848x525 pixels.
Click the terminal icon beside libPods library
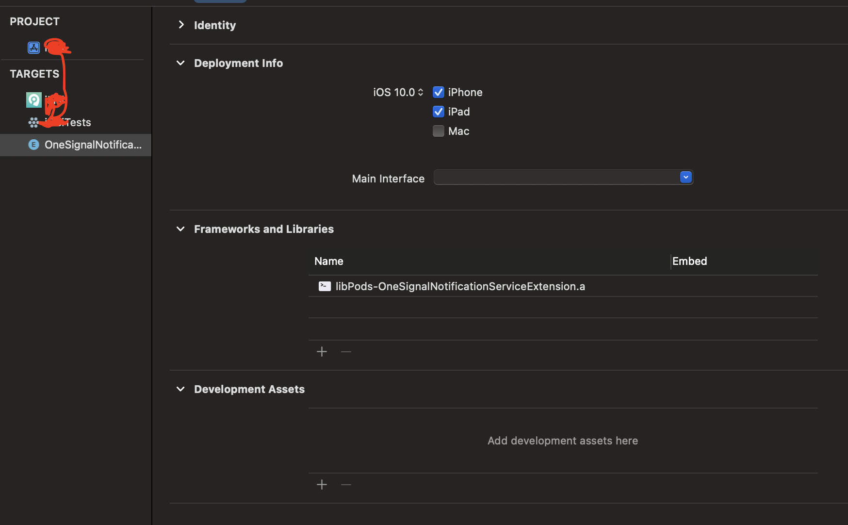[x=324, y=286]
